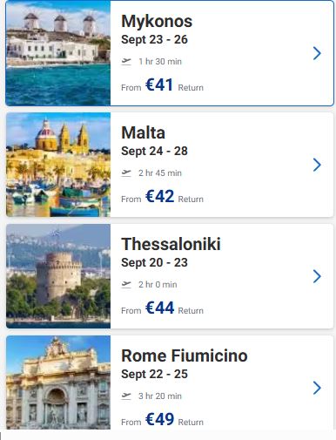336x440 pixels.
Task: Tap the chevron on Rome Fiumicino card
Action: 317,388
